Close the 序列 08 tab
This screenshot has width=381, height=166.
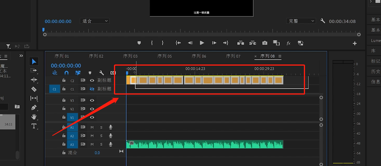(x=255, y=56)
